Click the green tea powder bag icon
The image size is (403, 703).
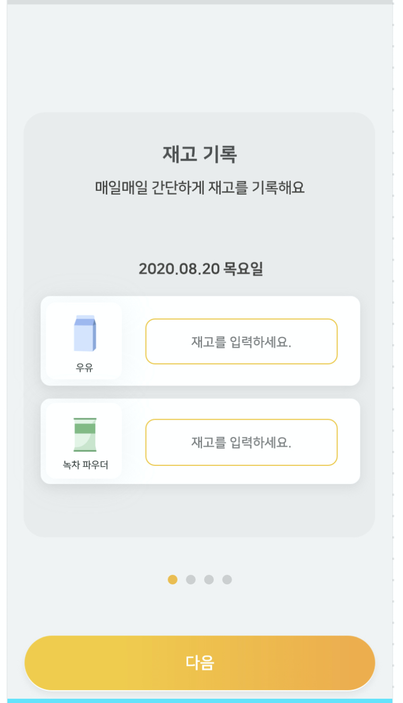[x=85, y=434]
